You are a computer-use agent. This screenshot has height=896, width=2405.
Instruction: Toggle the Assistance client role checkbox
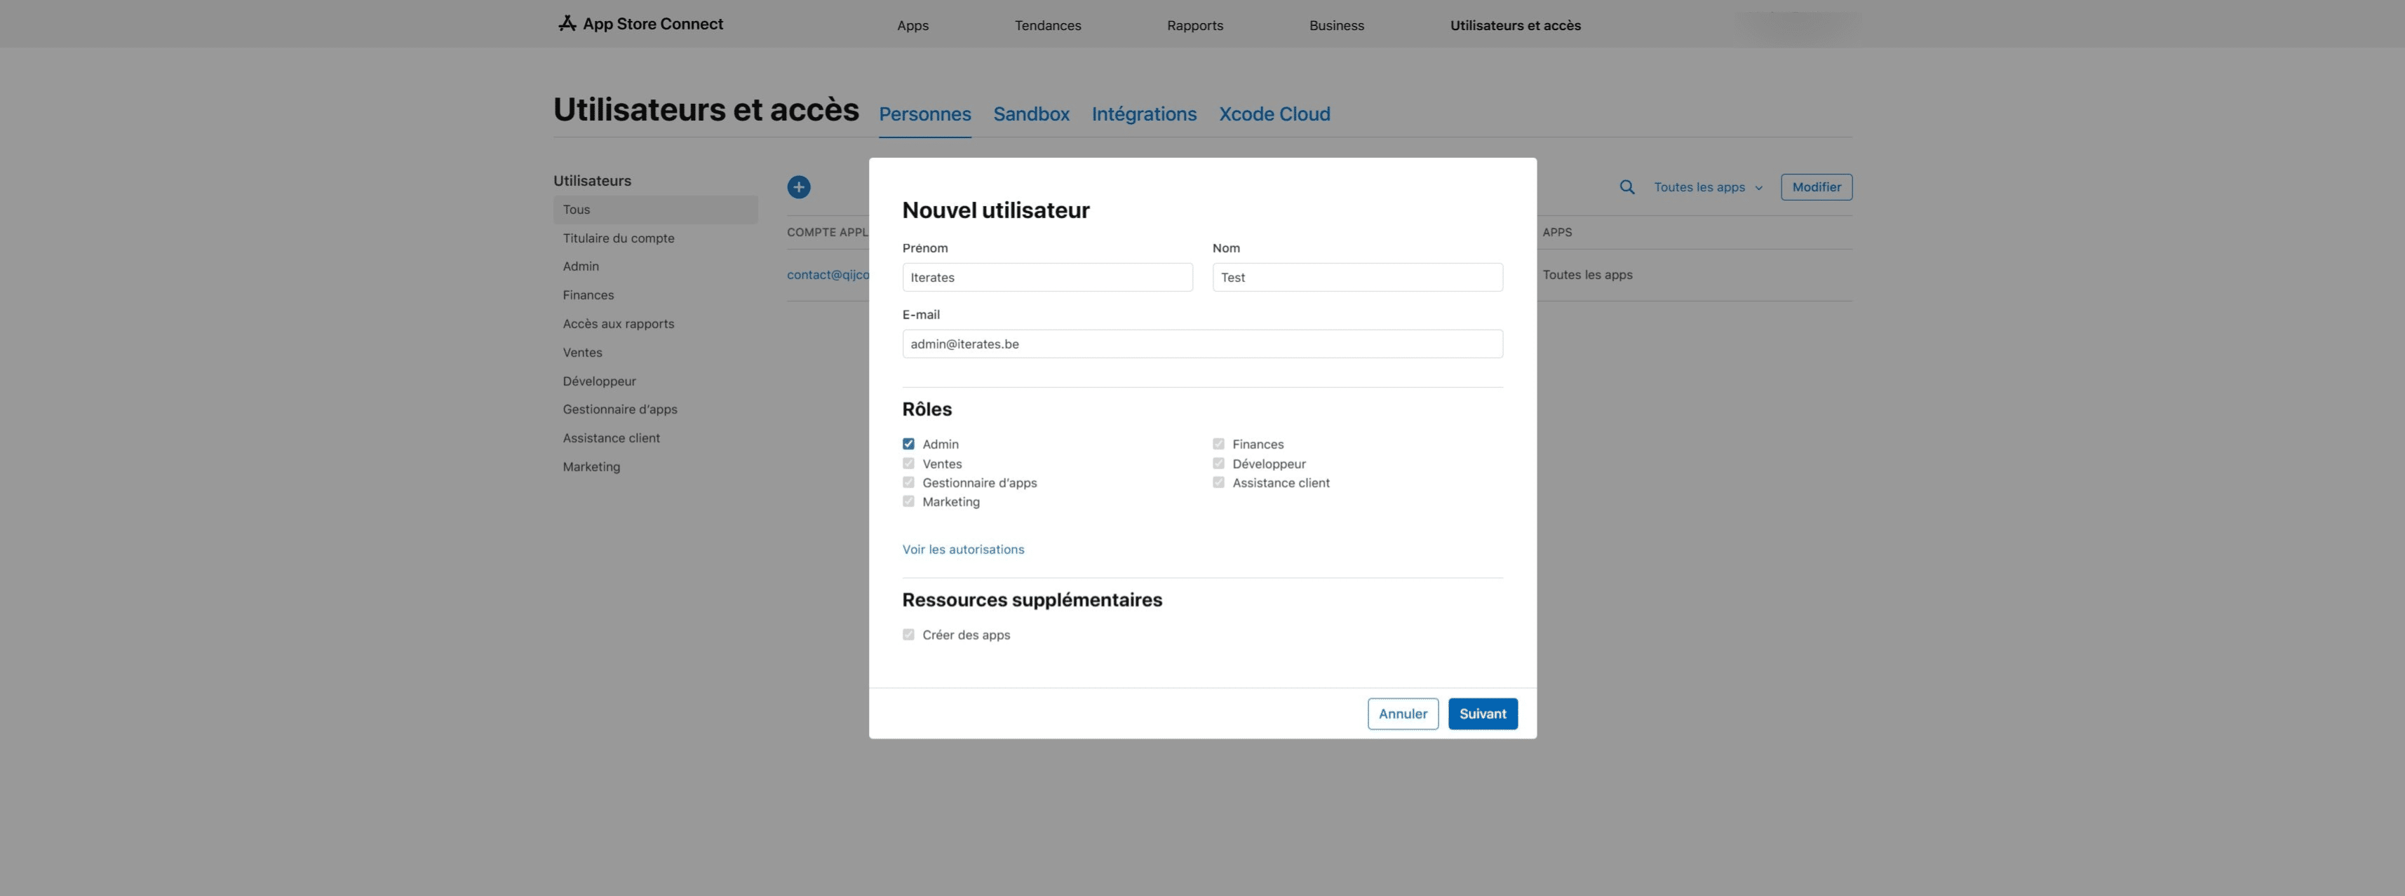point(1218,482)
